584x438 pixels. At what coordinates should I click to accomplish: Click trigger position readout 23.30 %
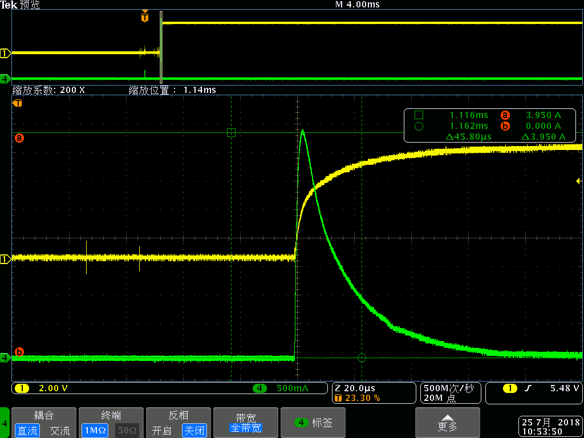[x=362, y=398]
